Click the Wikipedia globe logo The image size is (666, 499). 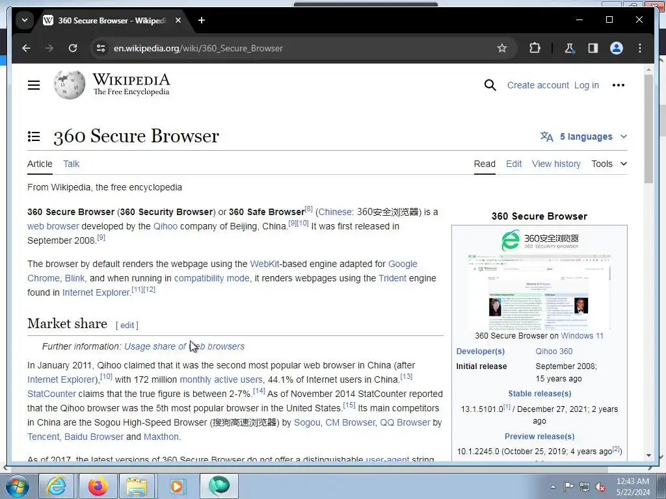point(69,85)
